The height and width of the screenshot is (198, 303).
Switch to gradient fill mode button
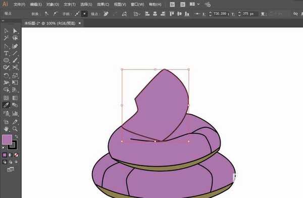[x=10, y=155]
